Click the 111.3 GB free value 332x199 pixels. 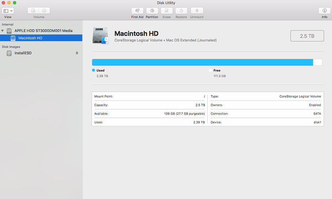[219, 76]
